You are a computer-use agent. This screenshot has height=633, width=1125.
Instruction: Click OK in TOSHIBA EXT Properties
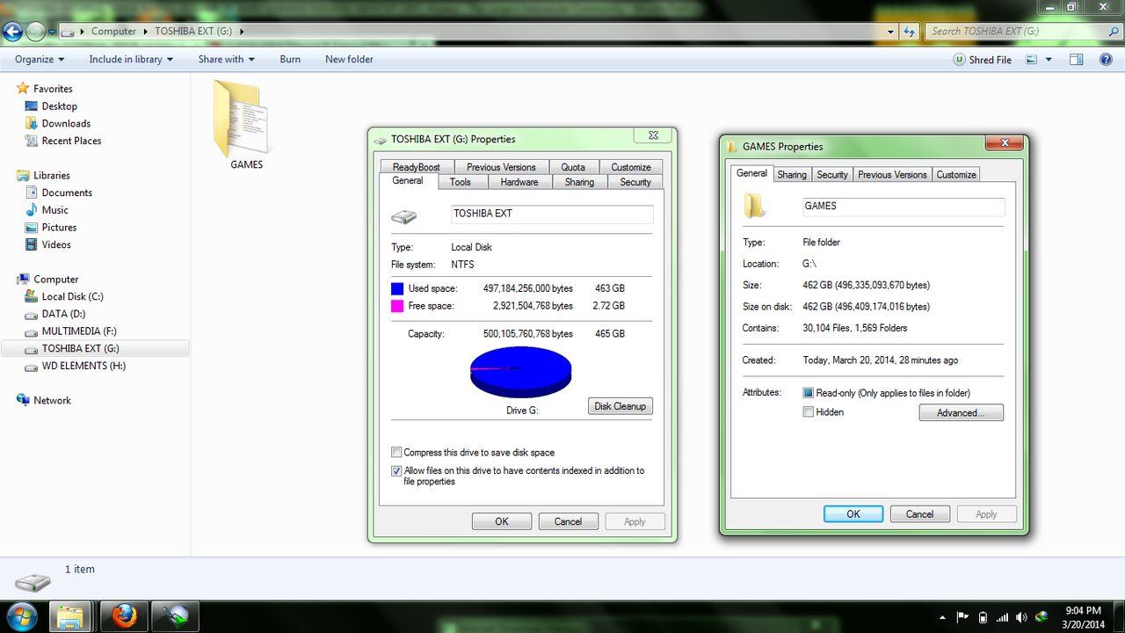[x=502, y=521]
